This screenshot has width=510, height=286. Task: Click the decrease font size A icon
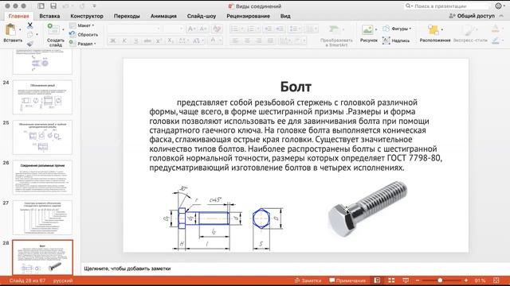pyautogui.click(x=203, y=29)
